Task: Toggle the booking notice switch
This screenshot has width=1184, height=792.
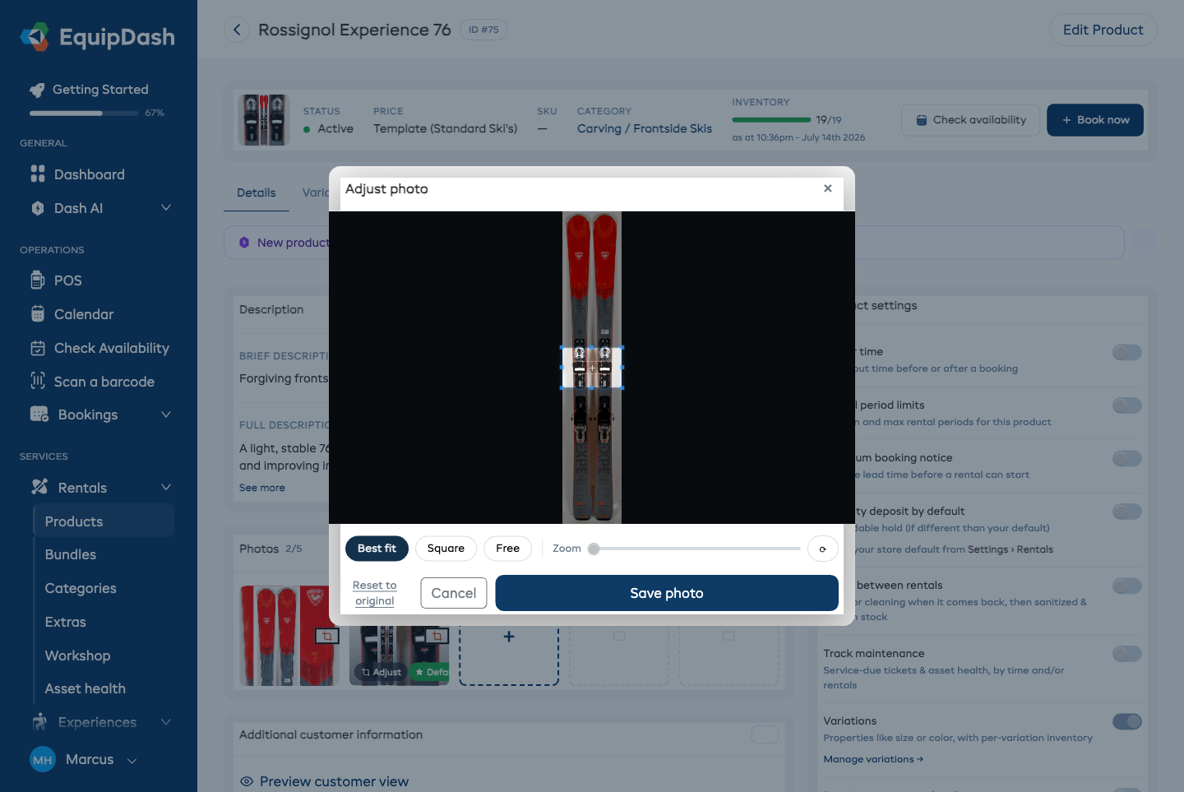Action: 1127,458
